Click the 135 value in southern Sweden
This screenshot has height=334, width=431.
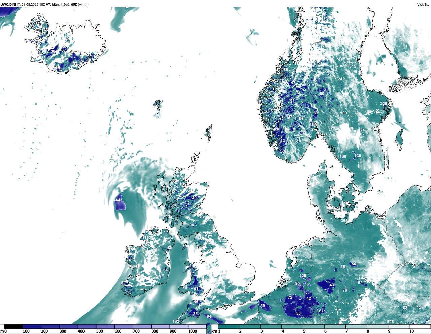(x=358, y=156)
